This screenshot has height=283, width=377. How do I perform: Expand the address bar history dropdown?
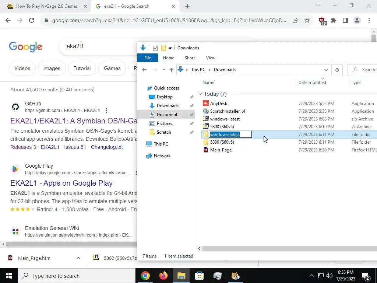click(x=326, y=70)
